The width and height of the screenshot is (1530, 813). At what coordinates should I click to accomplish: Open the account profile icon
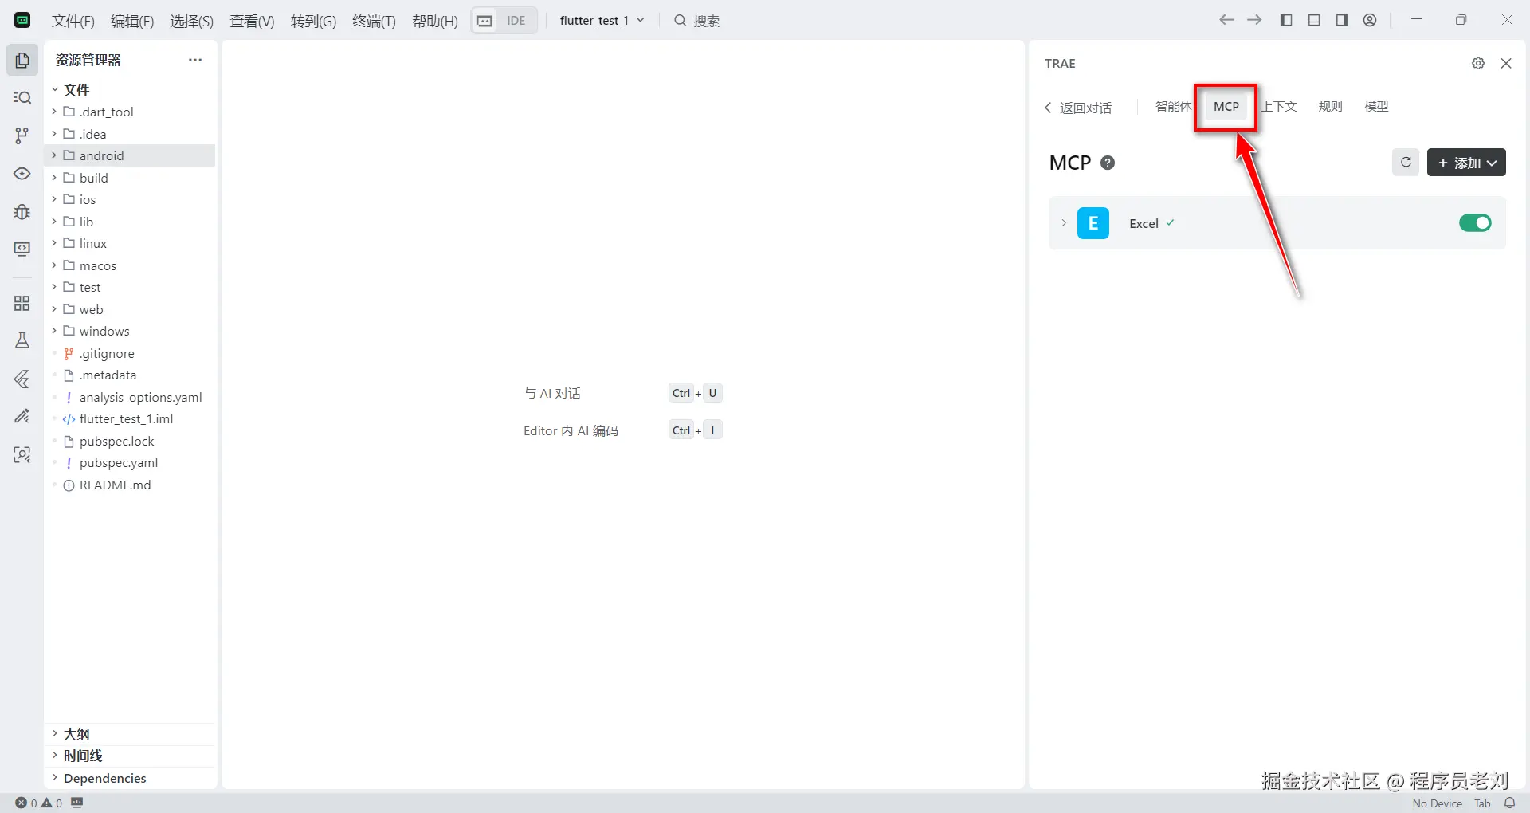click(1370, 20)
